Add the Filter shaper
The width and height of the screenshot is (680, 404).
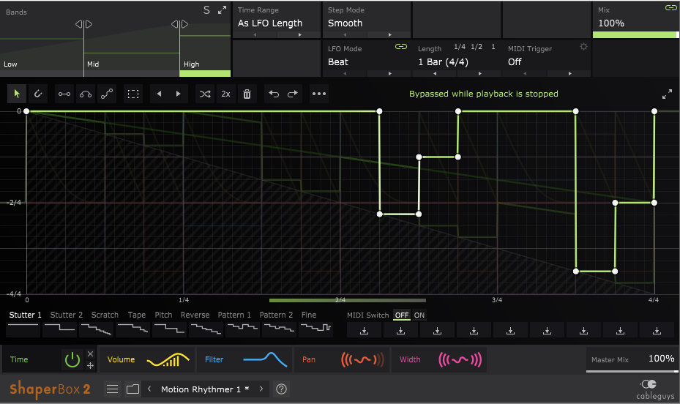pos(244,360)
